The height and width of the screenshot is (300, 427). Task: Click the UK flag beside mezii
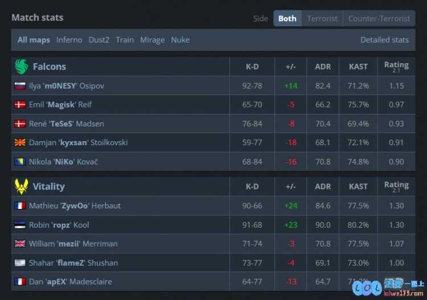coord(20,244)
